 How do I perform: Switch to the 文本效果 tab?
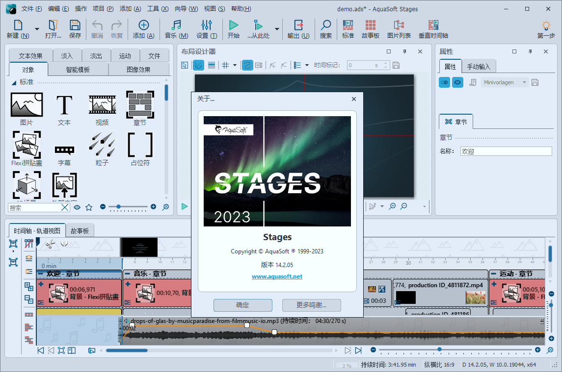point(30,56)
